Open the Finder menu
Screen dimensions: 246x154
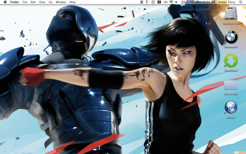tap(15, 2)
